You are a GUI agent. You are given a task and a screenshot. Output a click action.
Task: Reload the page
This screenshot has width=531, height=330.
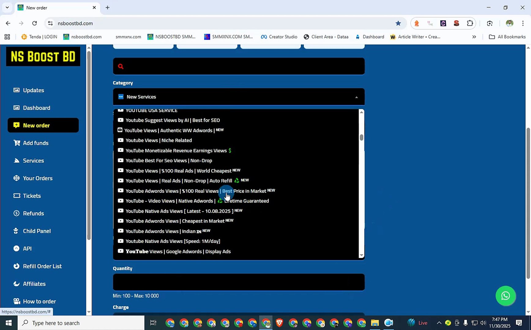click(x=35, y=23)
